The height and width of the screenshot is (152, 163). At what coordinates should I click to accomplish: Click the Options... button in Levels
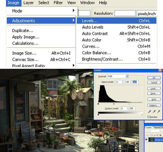154,105
